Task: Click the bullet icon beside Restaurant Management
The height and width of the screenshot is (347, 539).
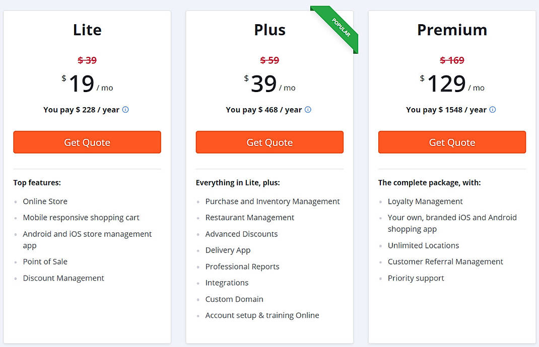Action: pyautogui.click(x=199, y=218)
